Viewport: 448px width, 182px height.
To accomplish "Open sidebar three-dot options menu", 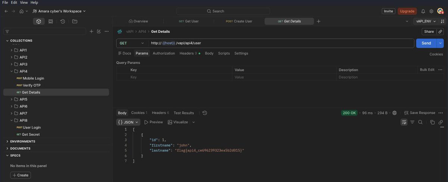I will pos(107,32).
